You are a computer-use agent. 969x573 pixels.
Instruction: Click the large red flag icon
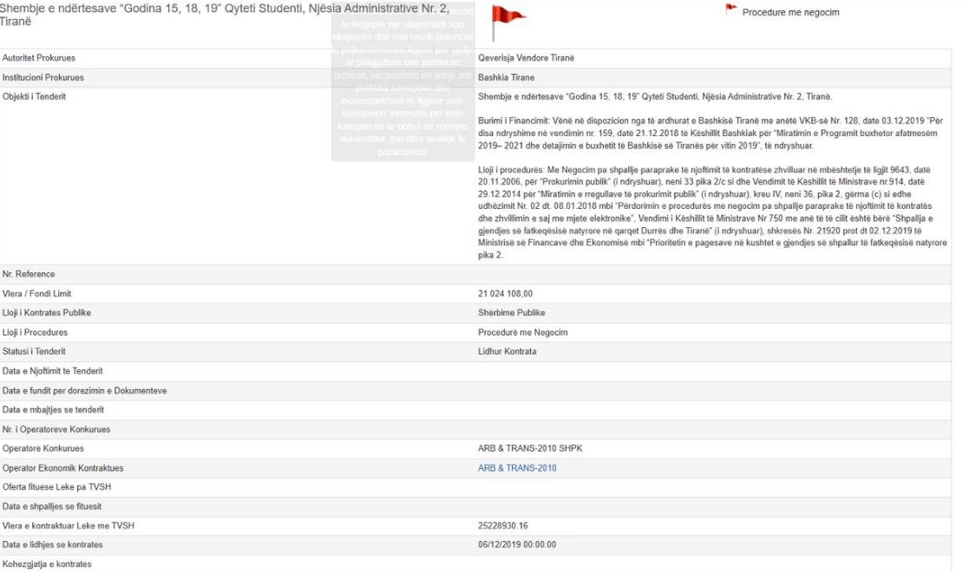pyautogui.click(x=507, y=21)
